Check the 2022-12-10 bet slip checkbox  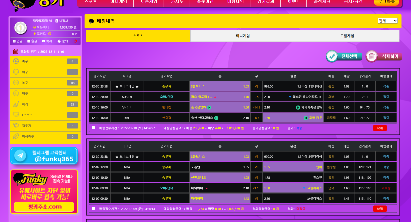pyautogui.click(x=94, y=128)
